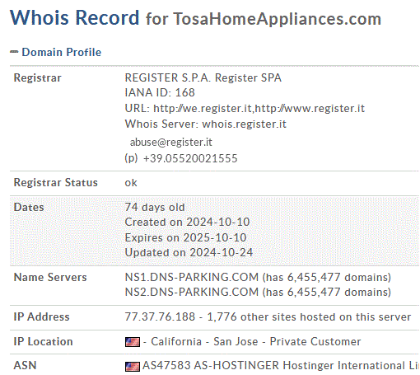Image resolution: width=420 pixels, height=375 pixels.
Task: Open the NS2.DNS-PARKING.COM name server
Action: [192, 292]
